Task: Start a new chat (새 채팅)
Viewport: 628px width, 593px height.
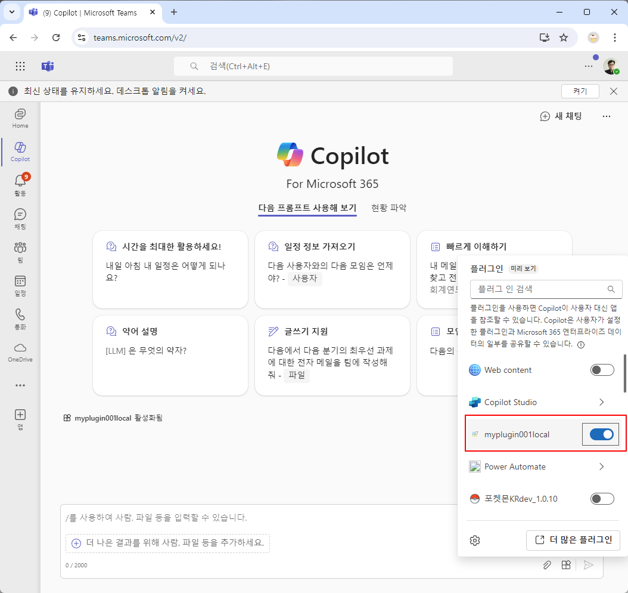Action: tap(561, 116)
